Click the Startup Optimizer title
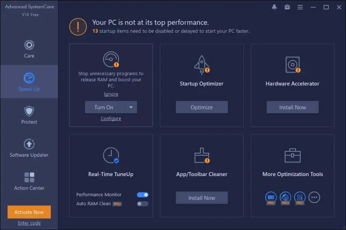This screenshot has height=230, width=346. [202, 84]
